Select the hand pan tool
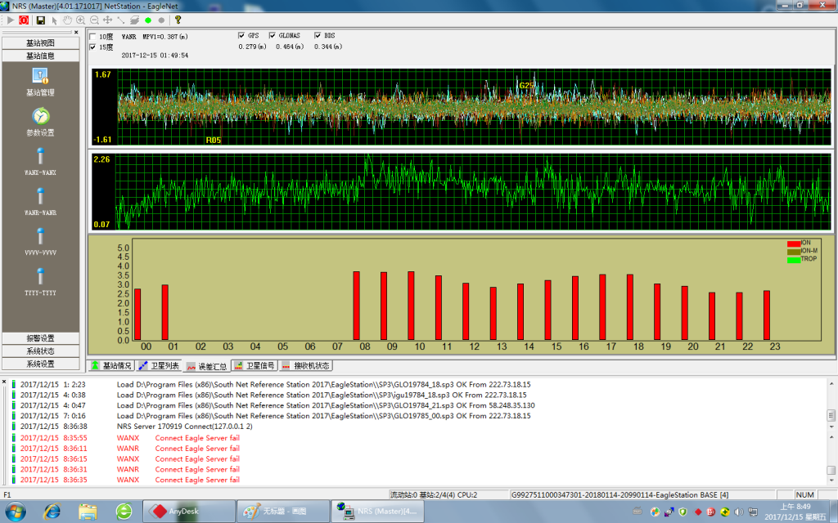 [67, 20]
